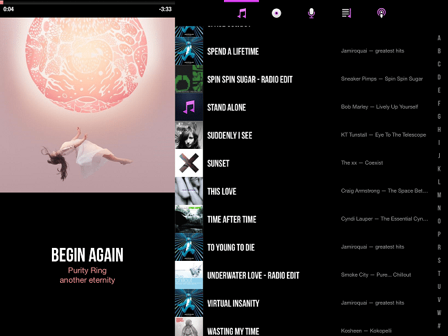Jump to letter H in index
448x336 pixels.
[x=439, y=130]
